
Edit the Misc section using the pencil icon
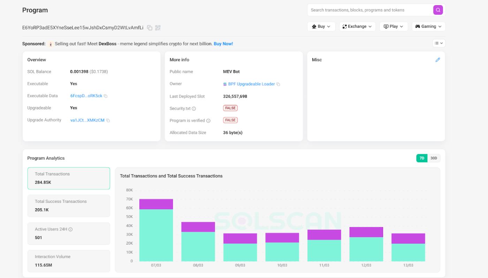click(x=438, y=59)
